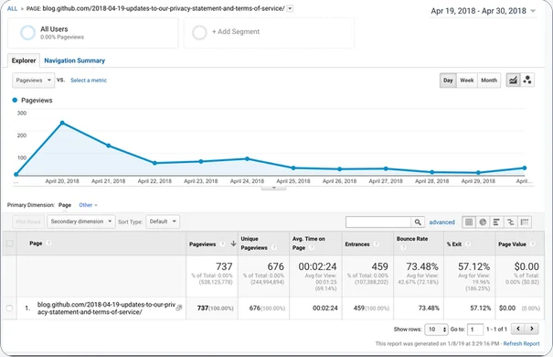
Task: Click the Plot Rows button
Action: (28, 222)
